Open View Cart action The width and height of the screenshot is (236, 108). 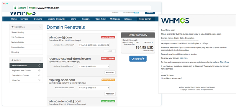[x=26, y=80]
